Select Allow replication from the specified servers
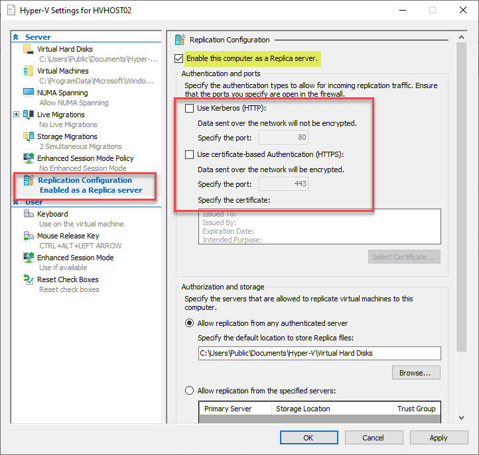The image size is (479, 455). point(189,391)
